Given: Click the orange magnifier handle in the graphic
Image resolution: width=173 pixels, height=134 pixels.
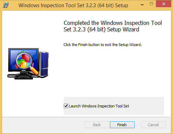Looking at the screenshot, I should 35,71.
